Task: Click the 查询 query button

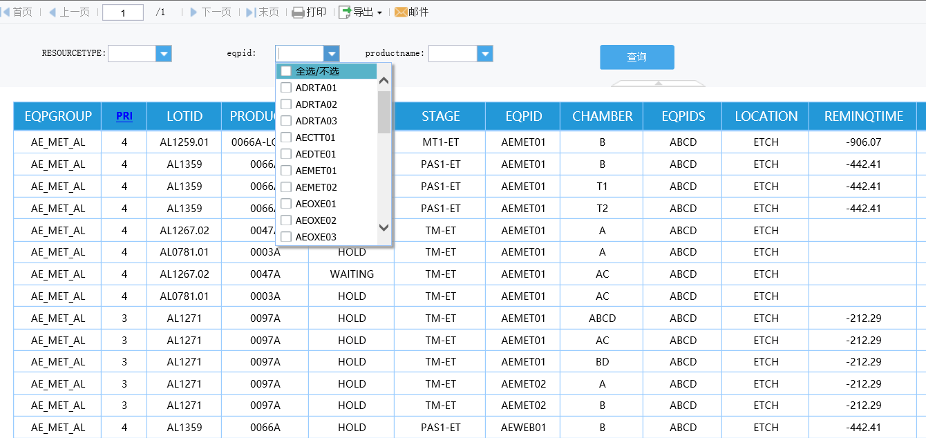Action: click(637, 57)
